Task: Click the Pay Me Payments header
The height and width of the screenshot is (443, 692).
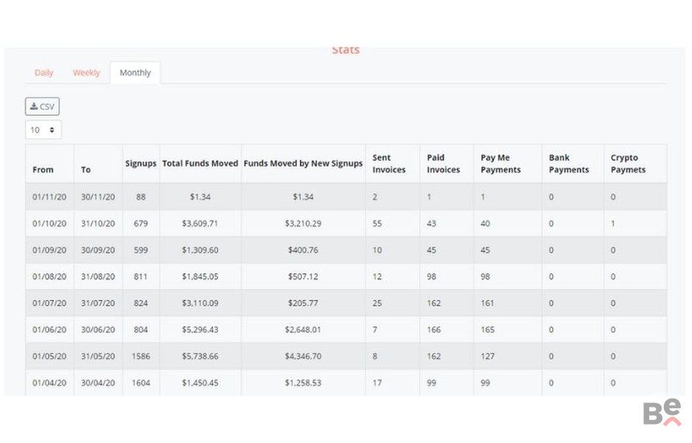Action: tap(500, 164)
